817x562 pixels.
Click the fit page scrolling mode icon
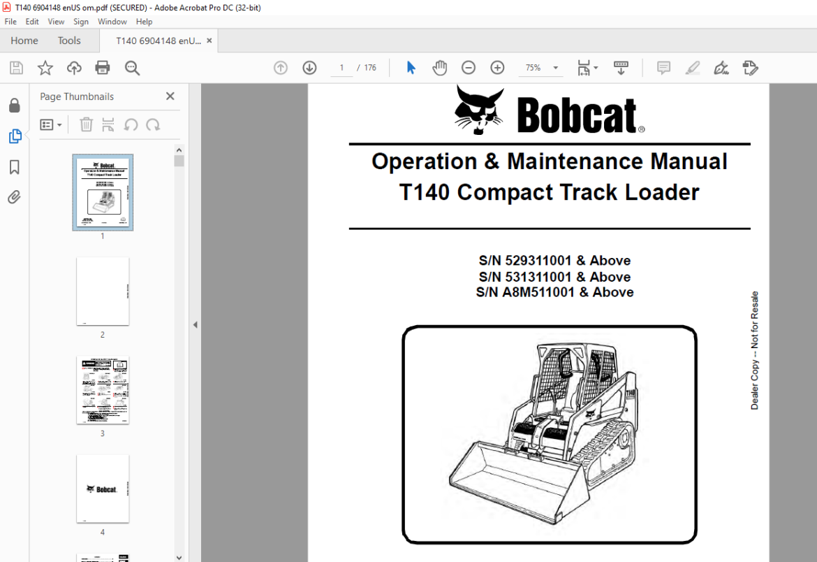click(584, 68)
